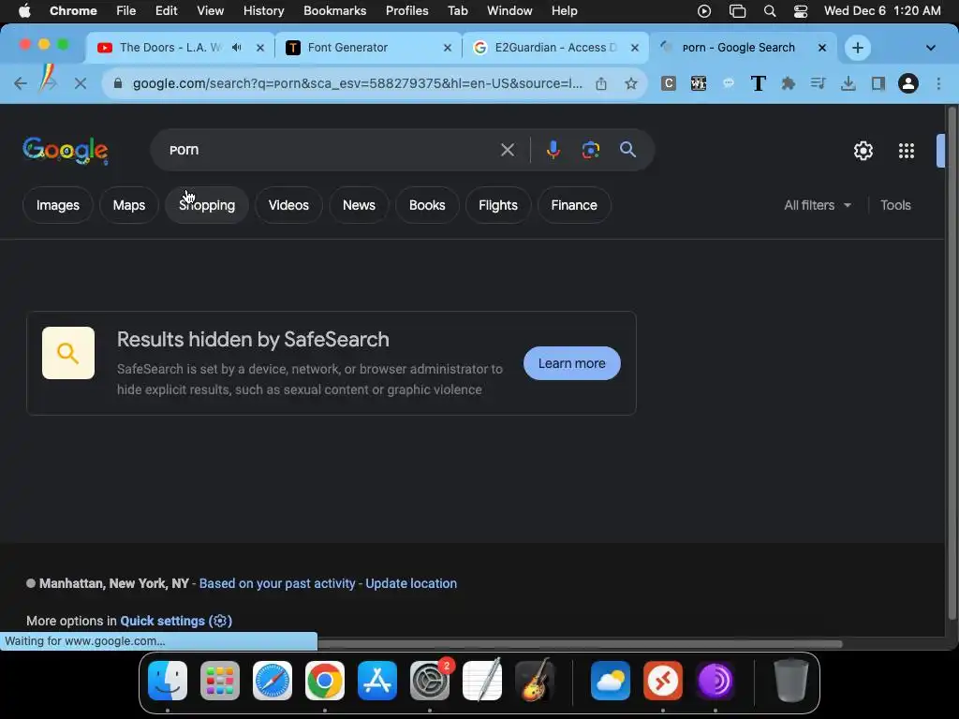Click the Google search text field

click(331, 150)
